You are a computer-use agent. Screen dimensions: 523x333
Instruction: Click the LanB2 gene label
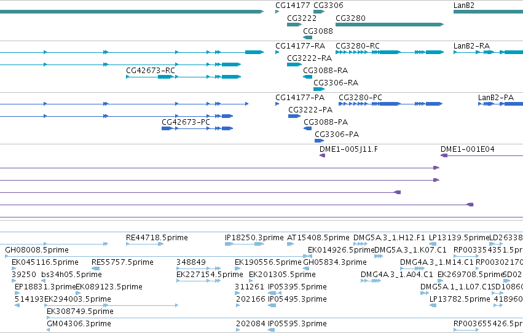pos(463,6)
